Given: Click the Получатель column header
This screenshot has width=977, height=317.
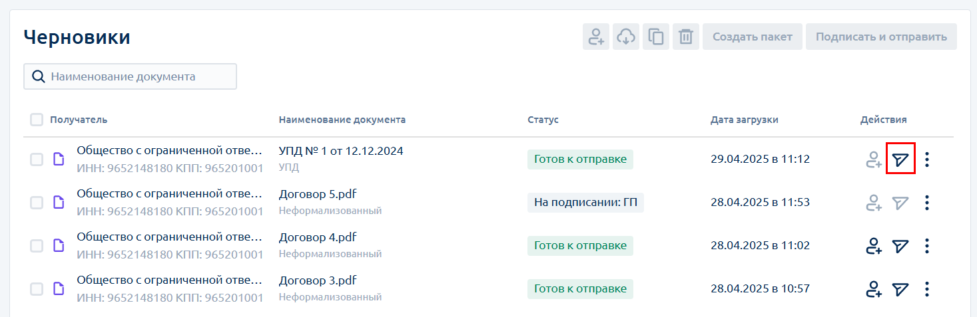Looking at the screenshot, I should pos(79,120).
